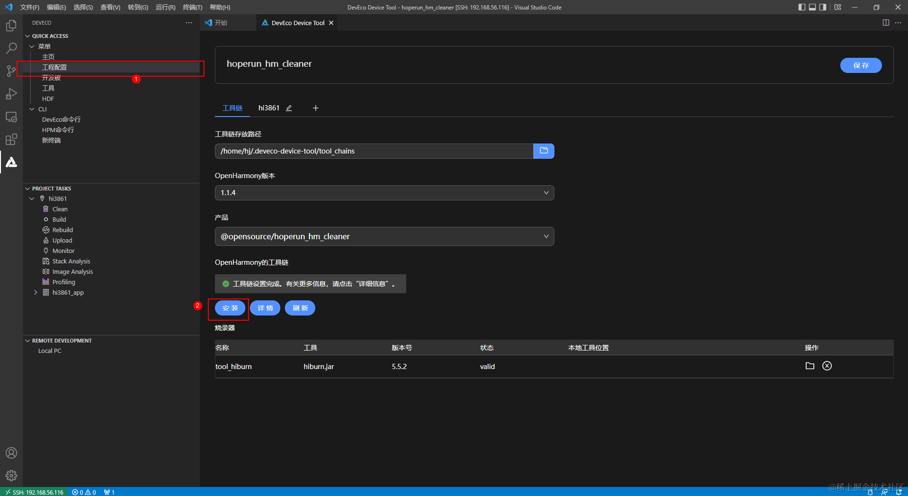Image resolution: width=908 pixels, height=496 pixels.
Task: Open the Search view icon
Action: [11, 48]
